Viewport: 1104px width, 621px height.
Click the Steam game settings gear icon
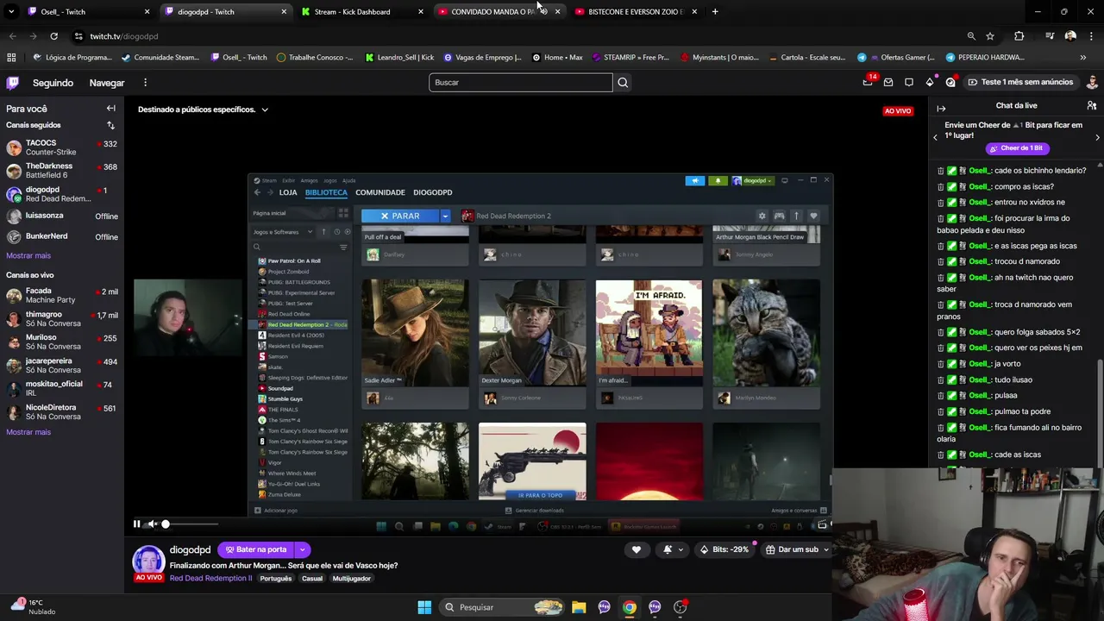pos(762,216)
